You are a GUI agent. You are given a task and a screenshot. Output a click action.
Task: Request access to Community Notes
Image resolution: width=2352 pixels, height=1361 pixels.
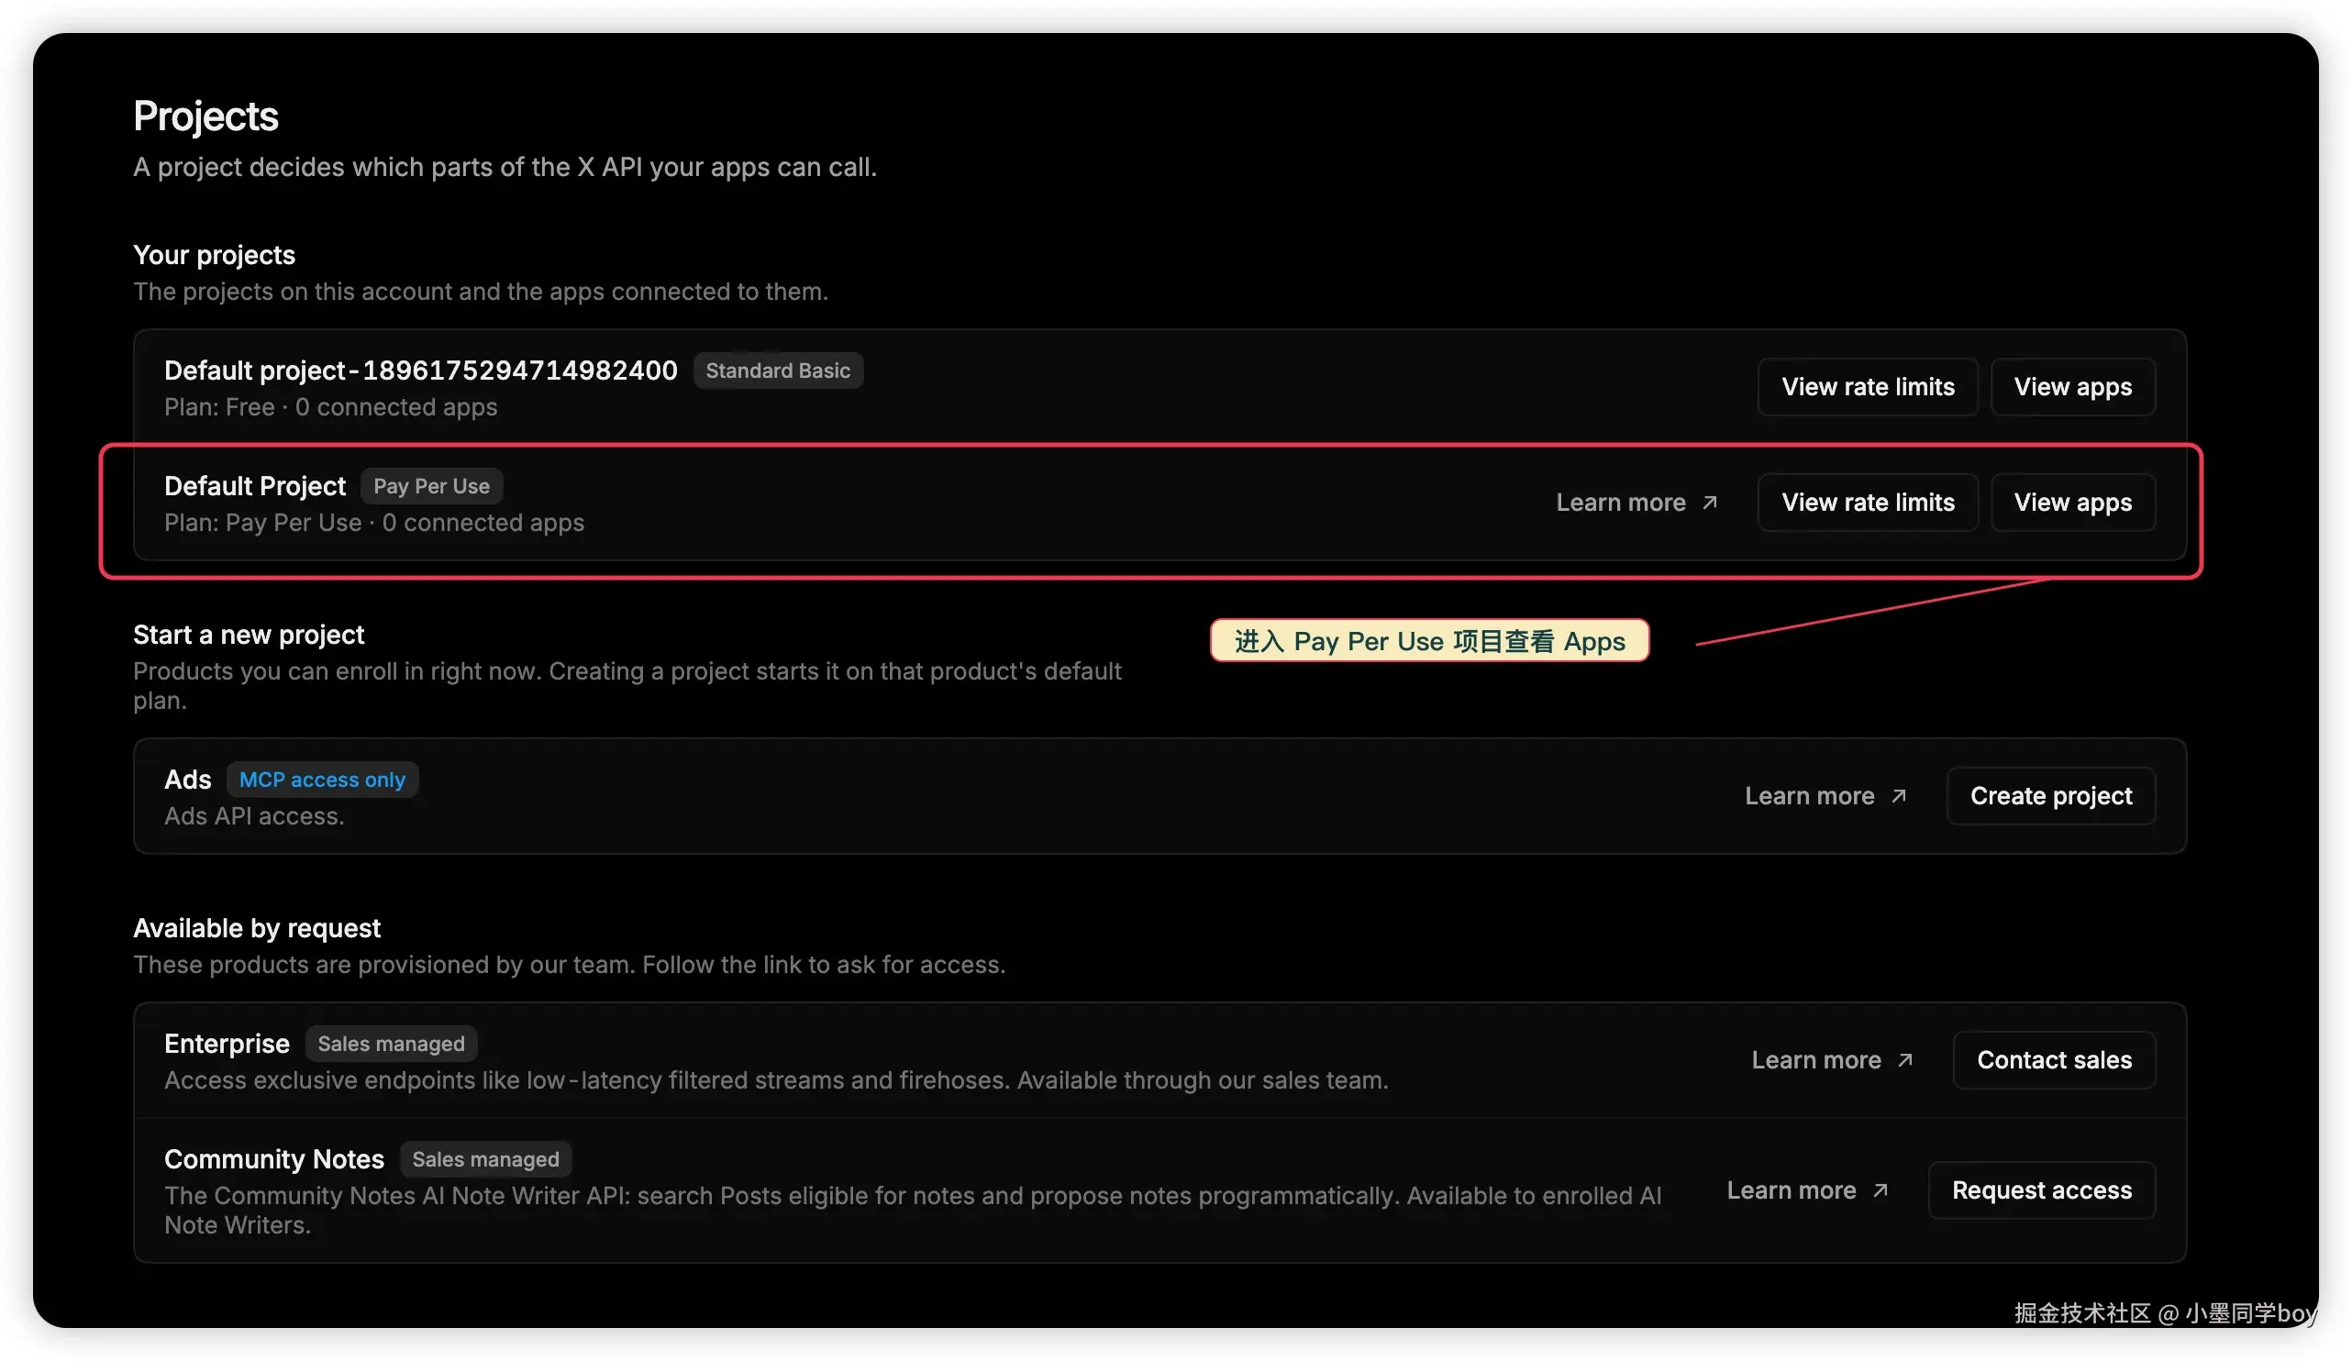coord(2042,1190)
